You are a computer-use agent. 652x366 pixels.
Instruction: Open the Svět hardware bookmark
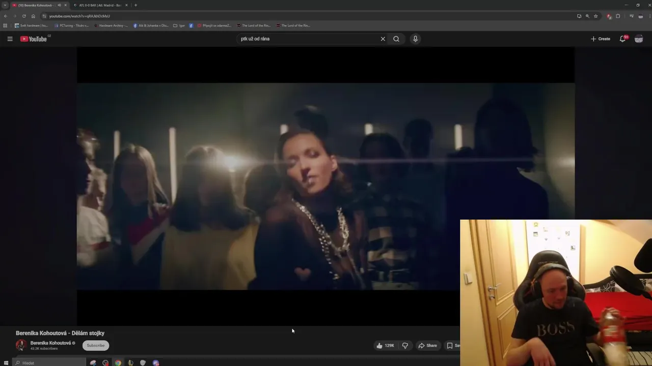click(31, 25)
